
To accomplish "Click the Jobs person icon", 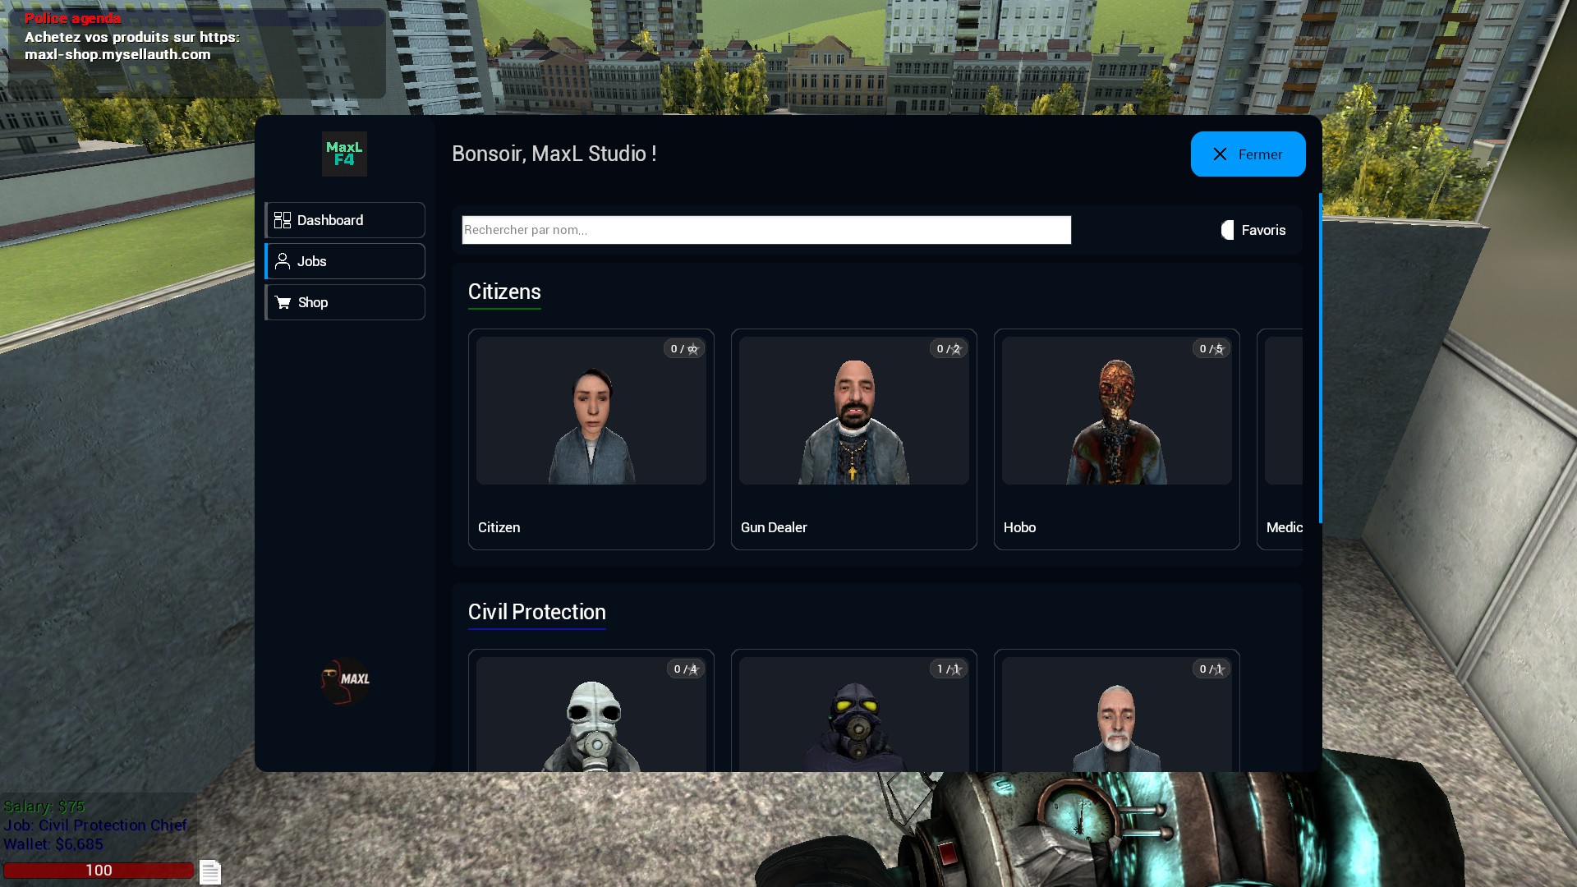I will [283, 261].
